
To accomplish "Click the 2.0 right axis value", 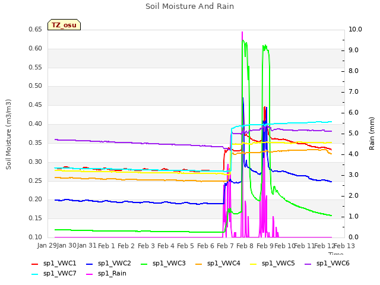I will pos(354,195).
